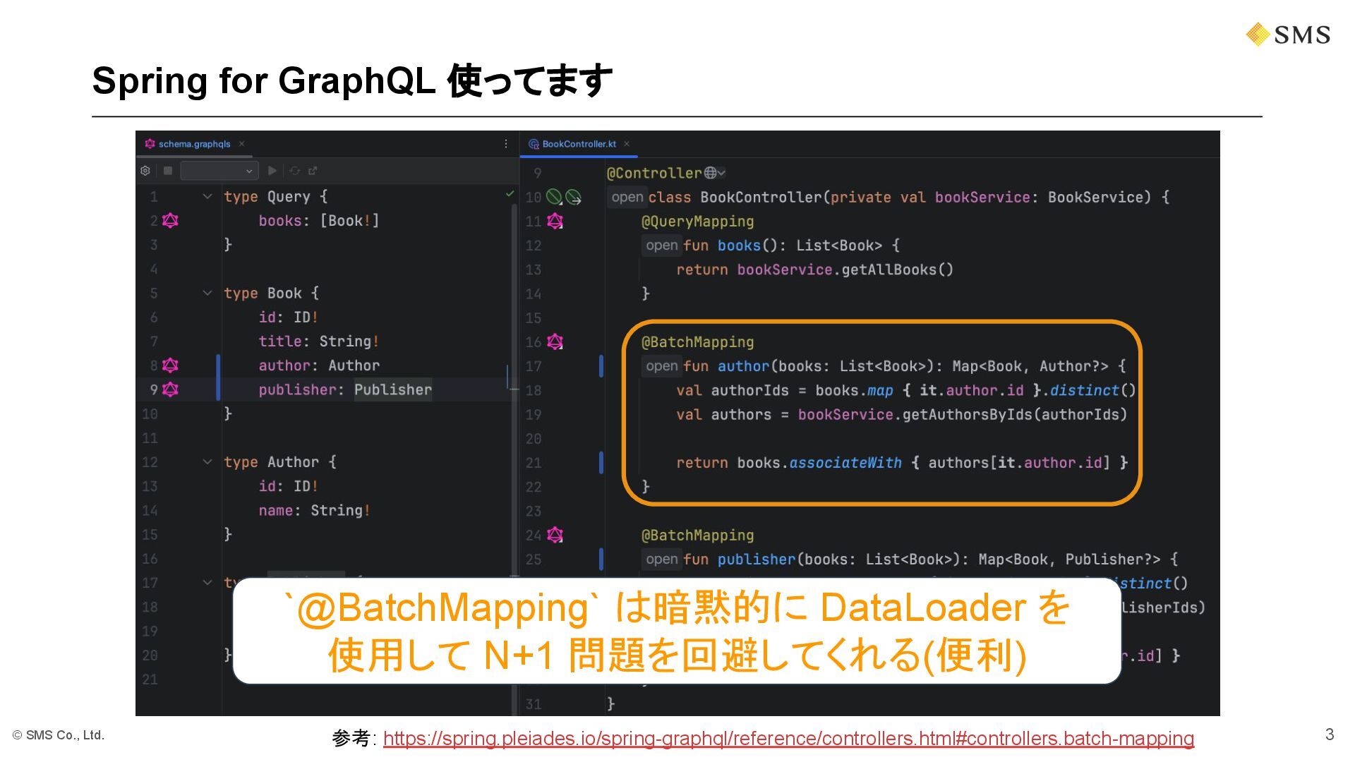Open GraphQL toolbar settings gear
Image resolution: width=1355 pixels, height=762 pixels.
point(145,171)
